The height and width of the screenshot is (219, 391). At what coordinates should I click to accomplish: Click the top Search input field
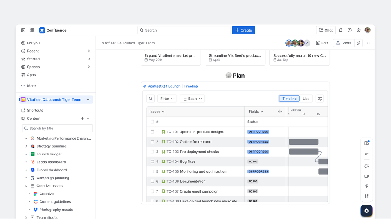(x=184, y=30)
